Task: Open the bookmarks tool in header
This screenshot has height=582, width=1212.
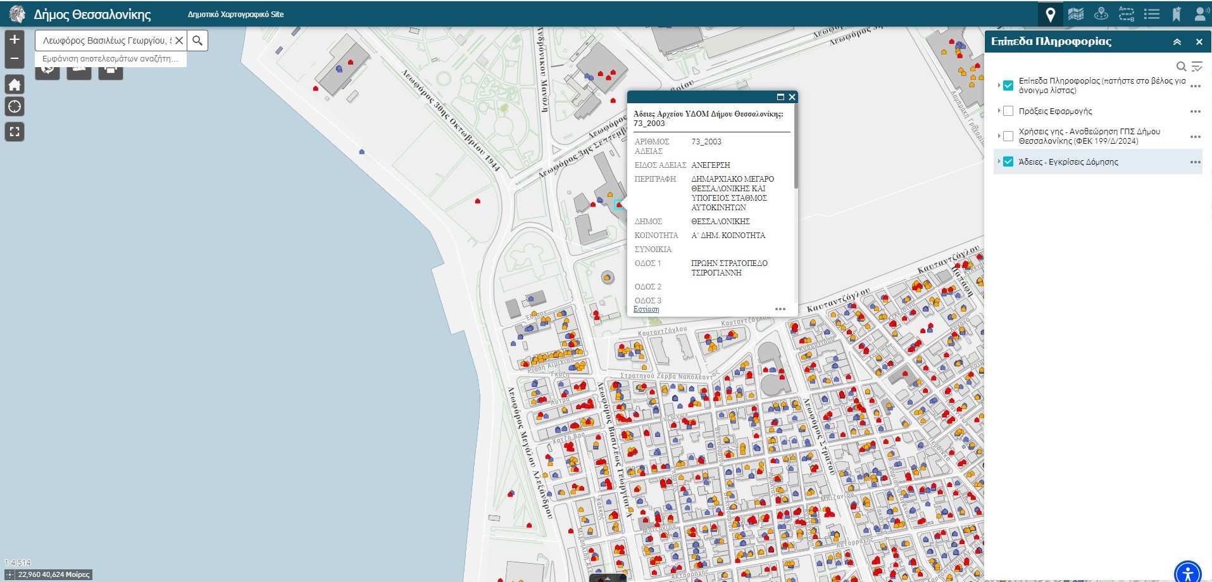Action: click(x=1177, y=14)
